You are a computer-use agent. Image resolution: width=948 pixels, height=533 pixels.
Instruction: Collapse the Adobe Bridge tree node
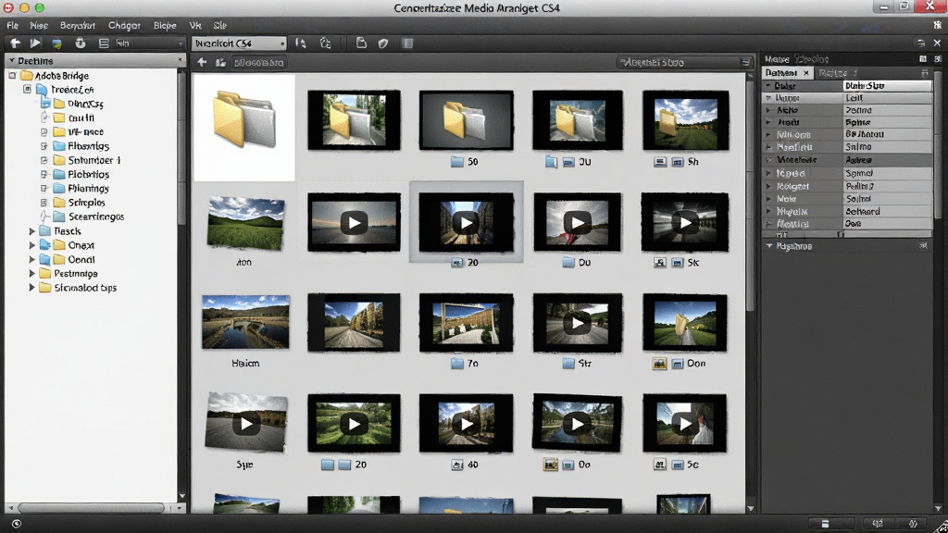tap(12, 76)
